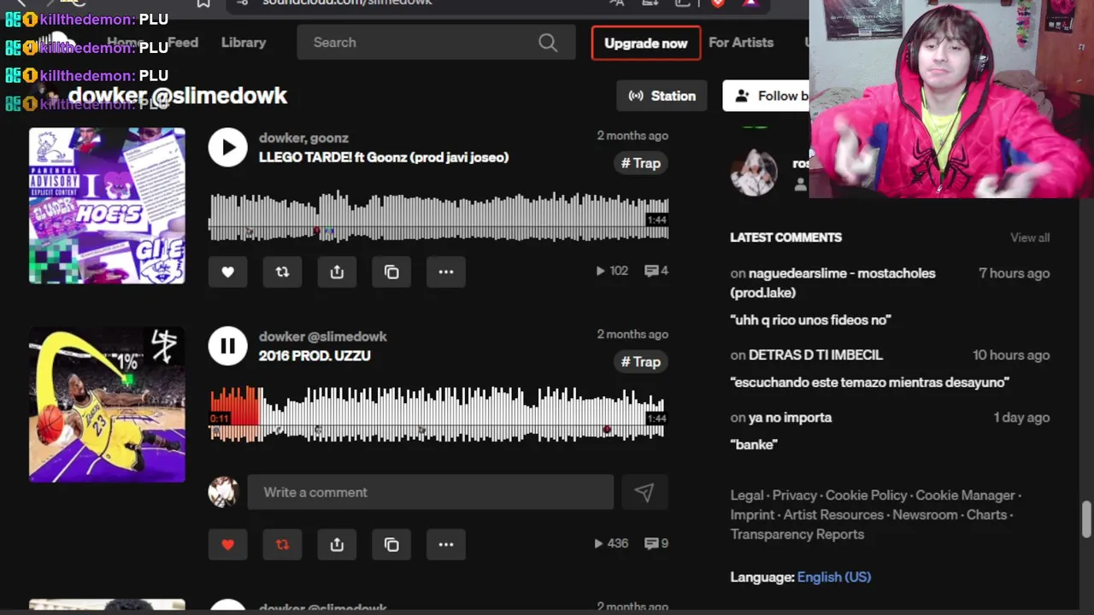Pause the 2016 PROD. UZZU track

[x=228, y=346]
